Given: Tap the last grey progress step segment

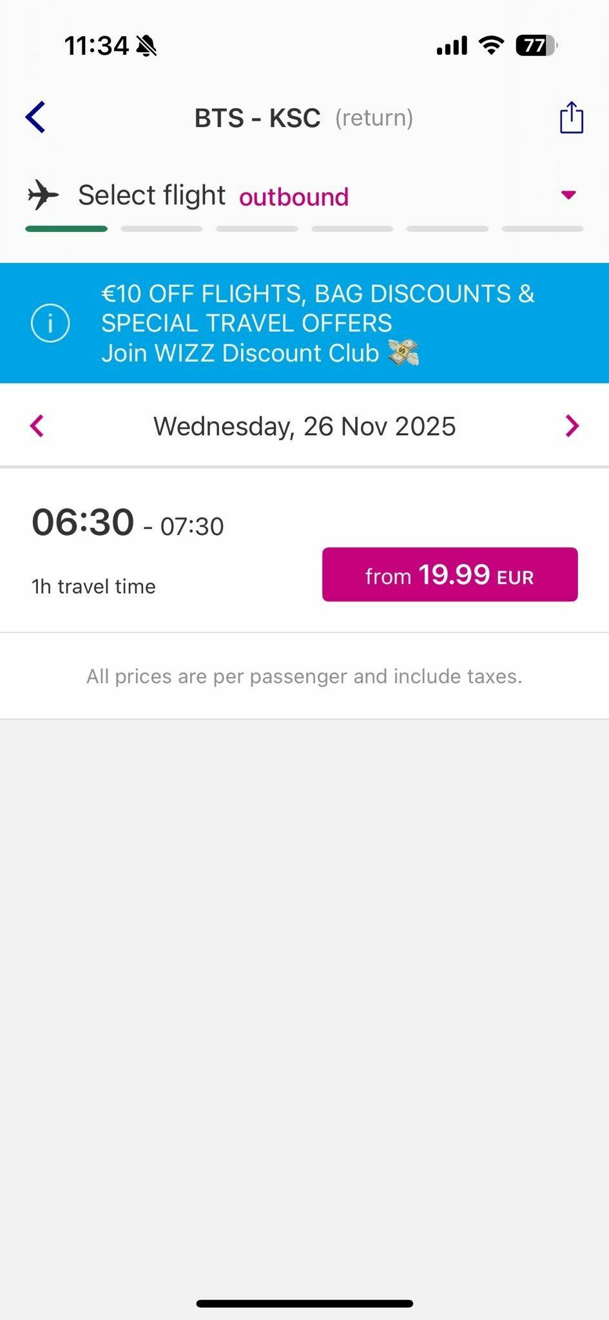Looking at the screenshot, I should coord(542,229).
